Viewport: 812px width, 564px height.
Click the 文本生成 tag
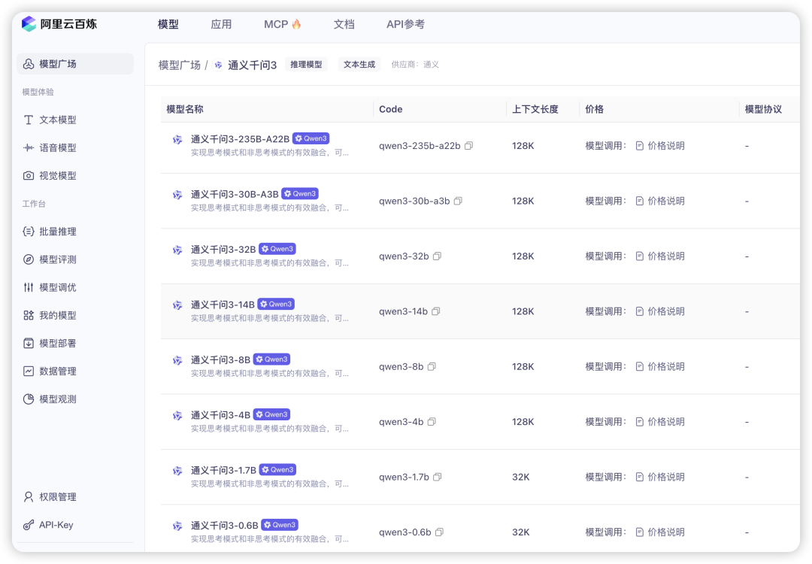[359, 65]
